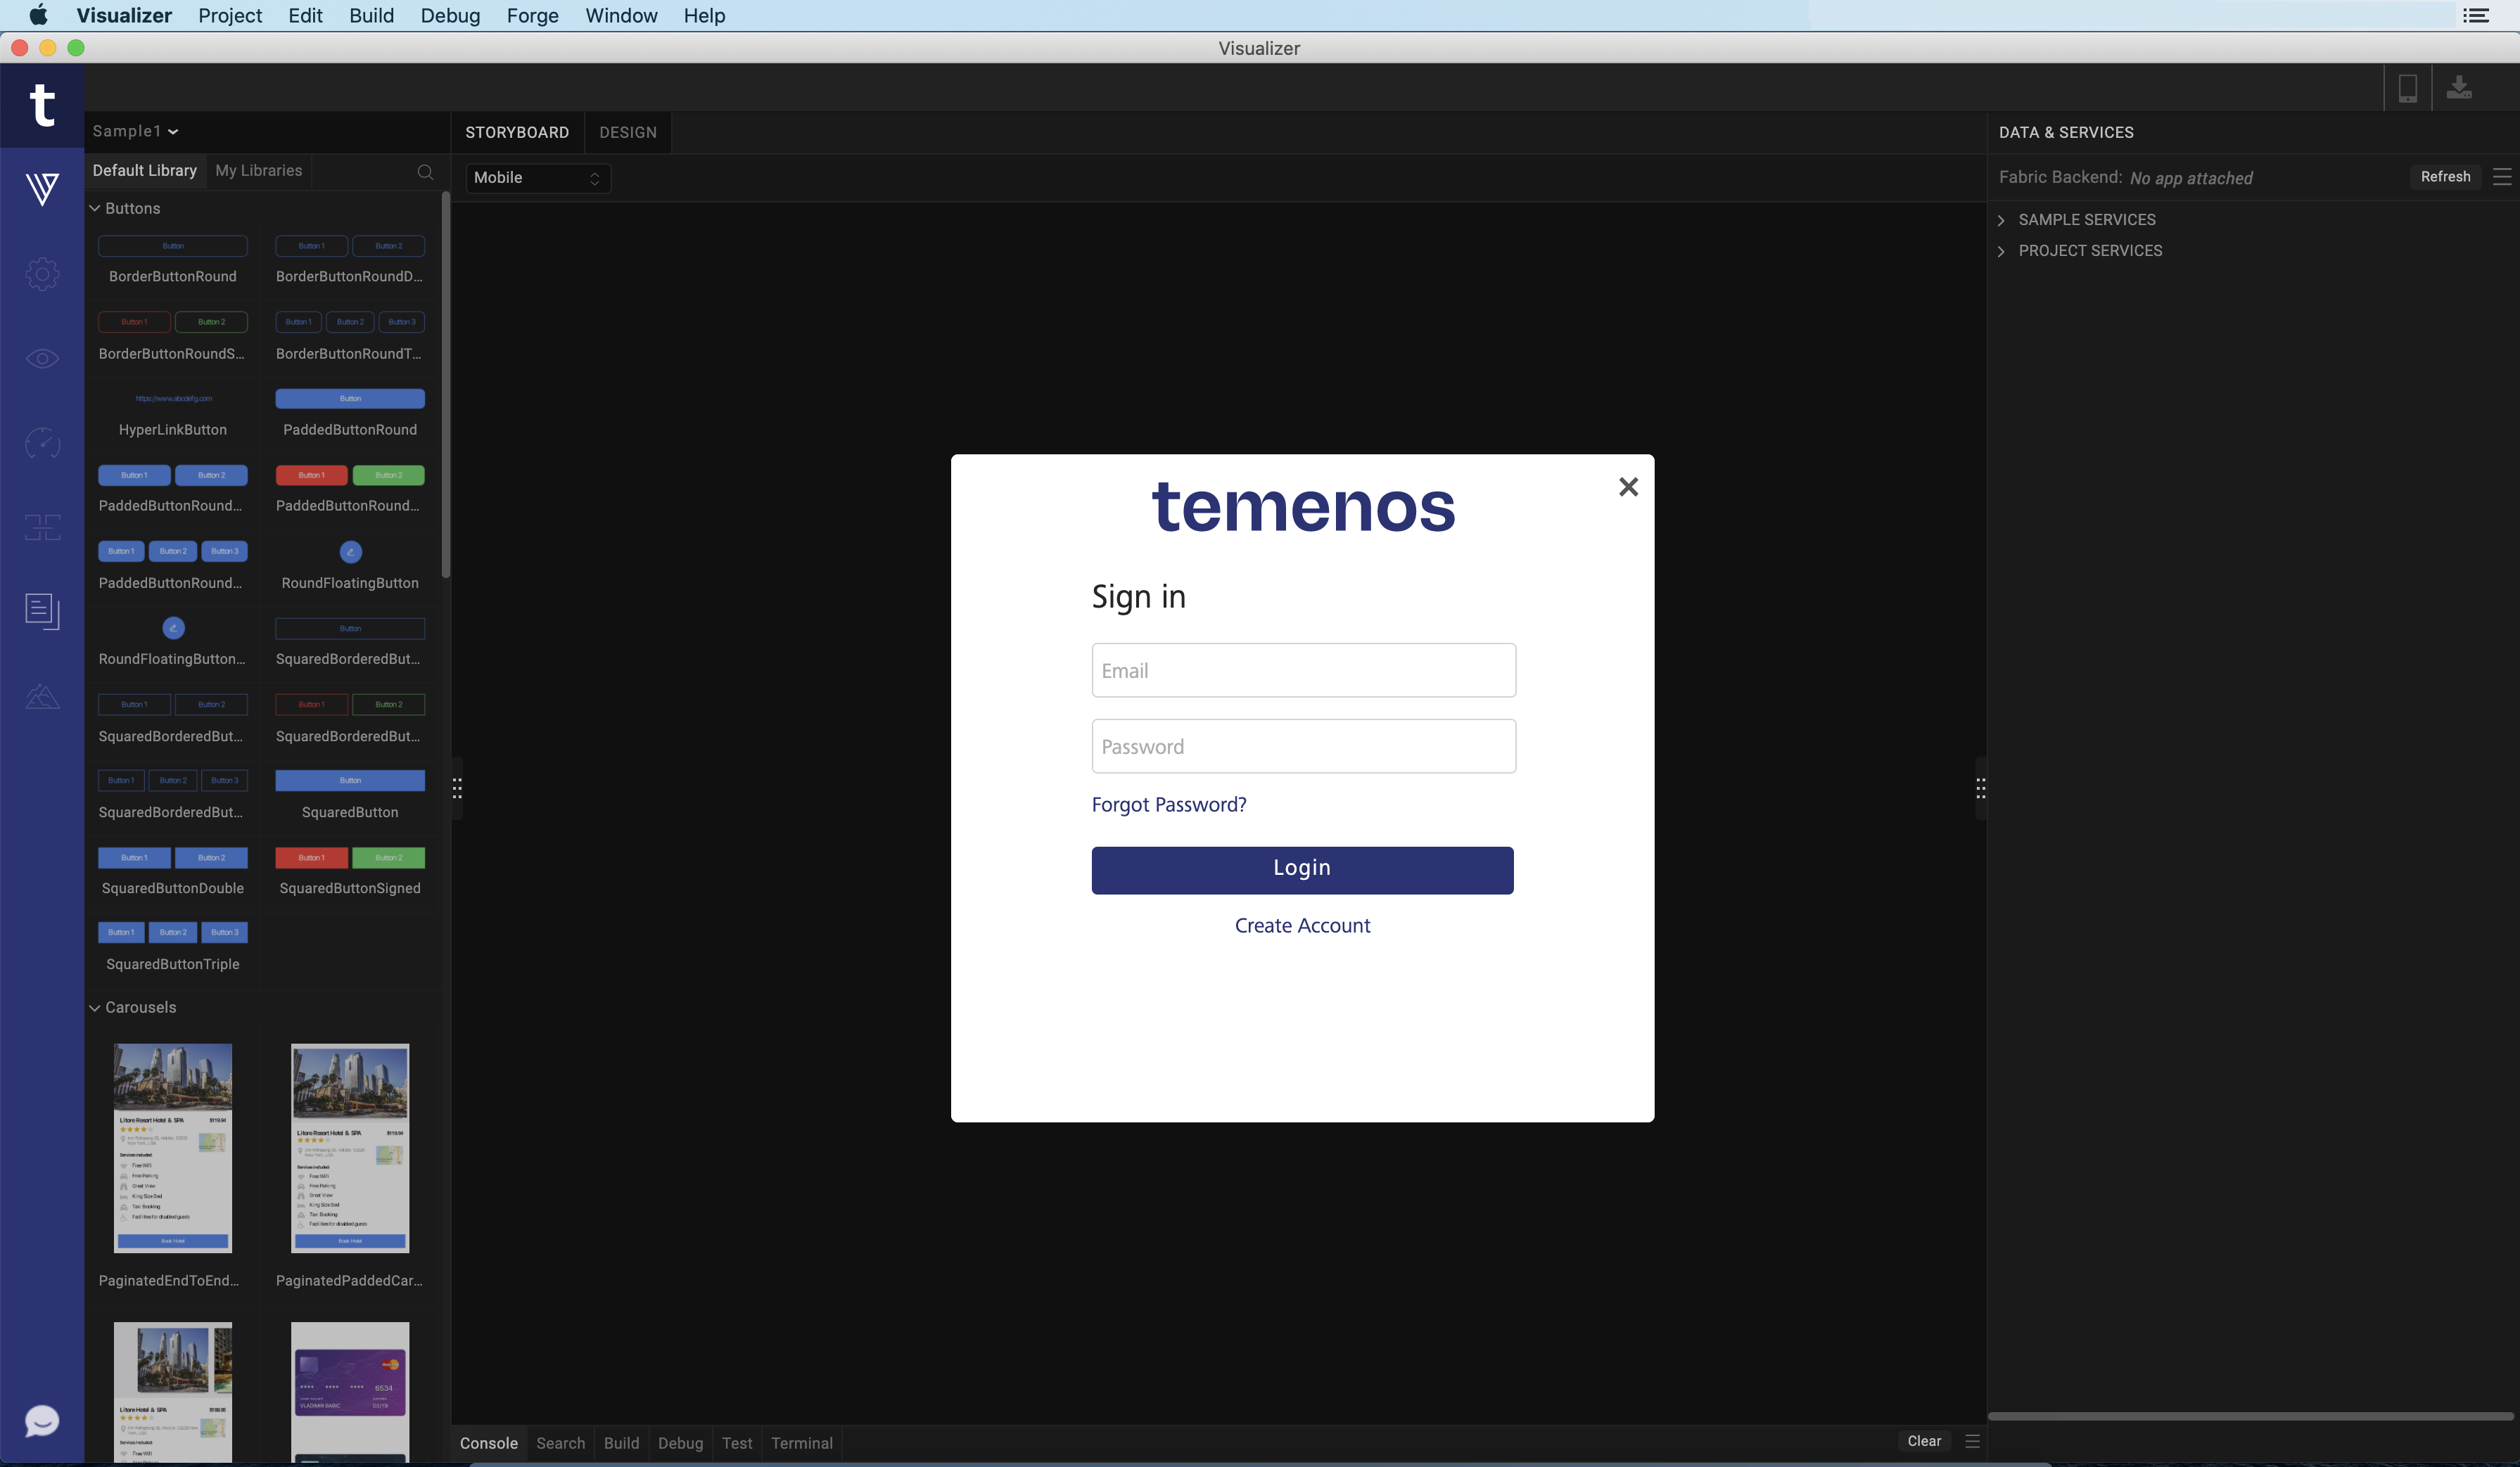Open macOS notification list icon
This screenshot has height=1467, width=2520.
click(x=2476, y=15)
